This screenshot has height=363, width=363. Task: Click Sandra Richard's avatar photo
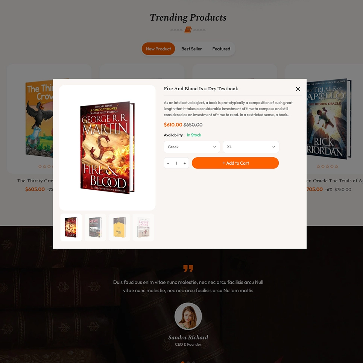(x=188, y=316)
